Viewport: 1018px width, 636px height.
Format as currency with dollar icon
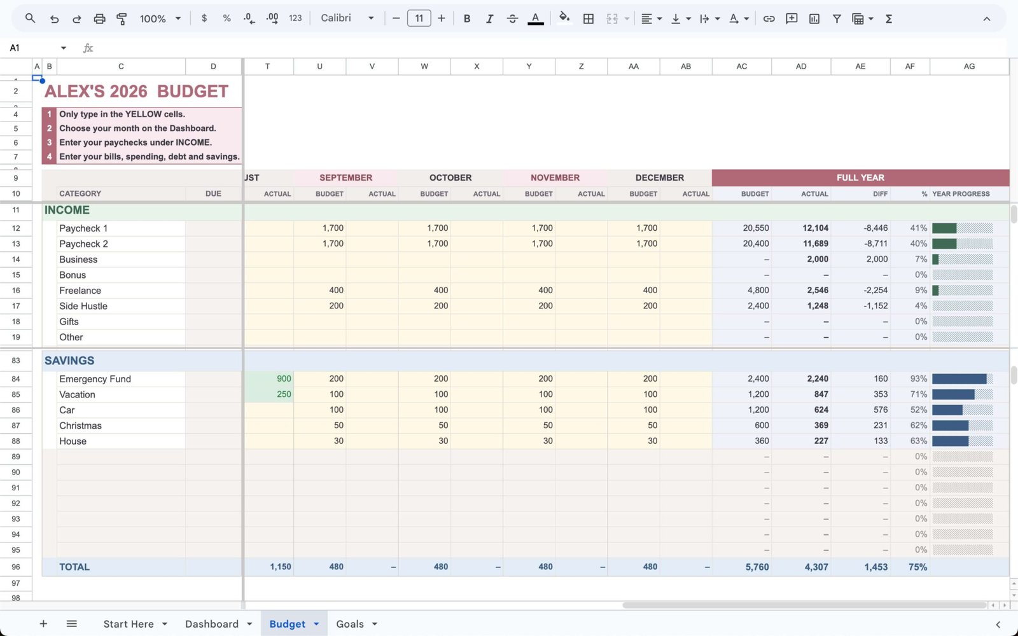pyautogui.click(x=204, y=18)
